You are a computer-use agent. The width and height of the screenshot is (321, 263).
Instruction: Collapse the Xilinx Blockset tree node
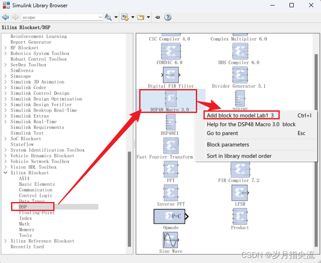point(6,173)
